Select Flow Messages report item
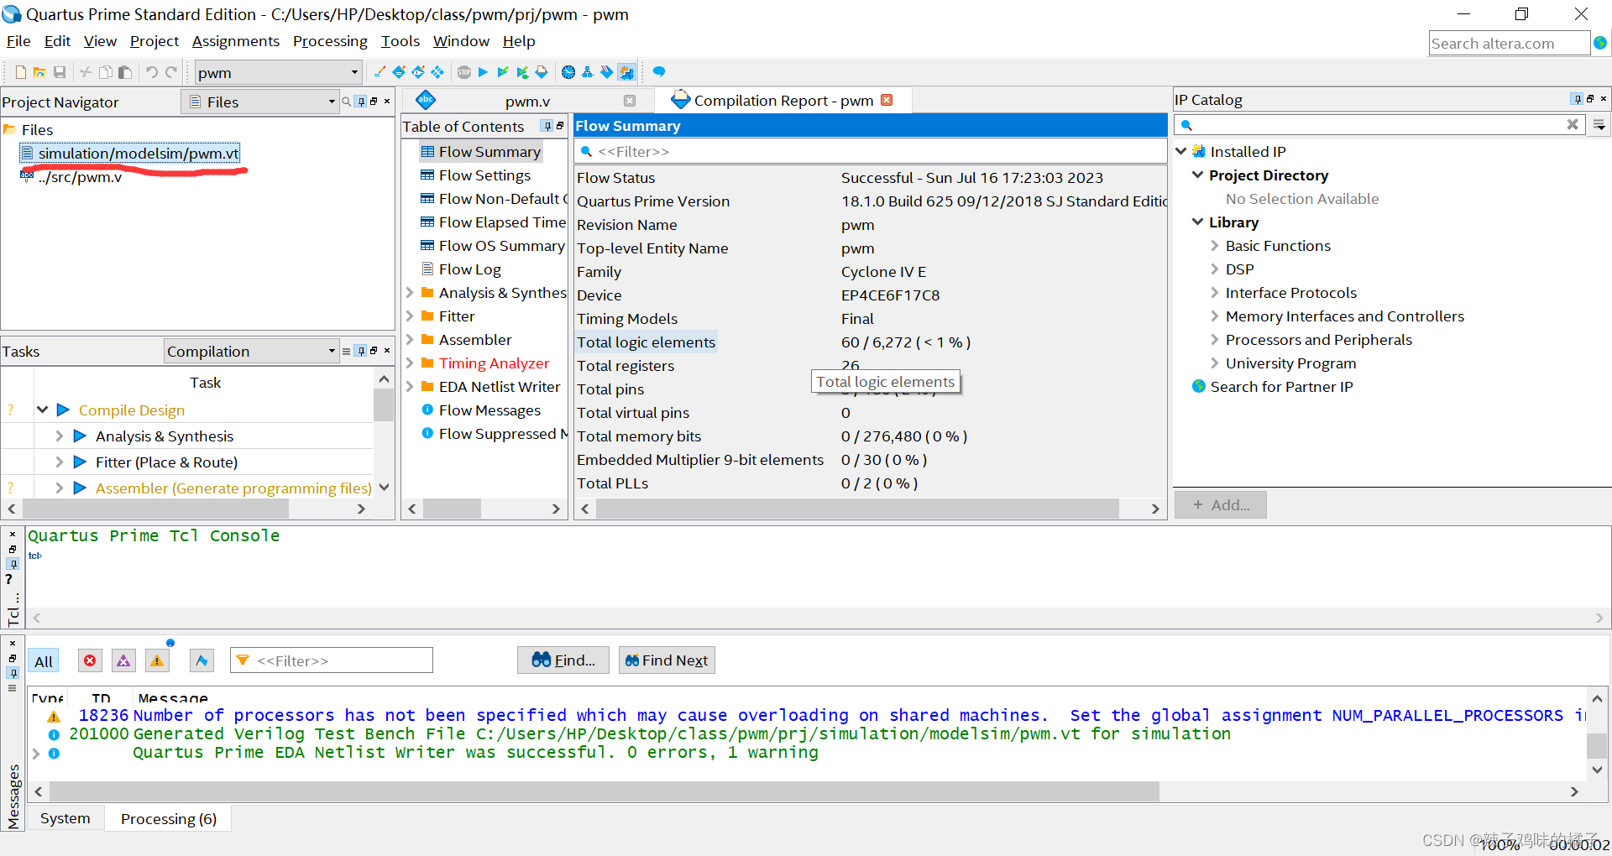1612x856 pixels. coord(489,410)
